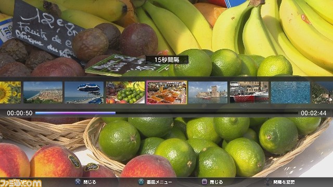Select the red boat harbor thumbnail
The height and width of the screenshot is (187, 333).
[x=249, y=92]
